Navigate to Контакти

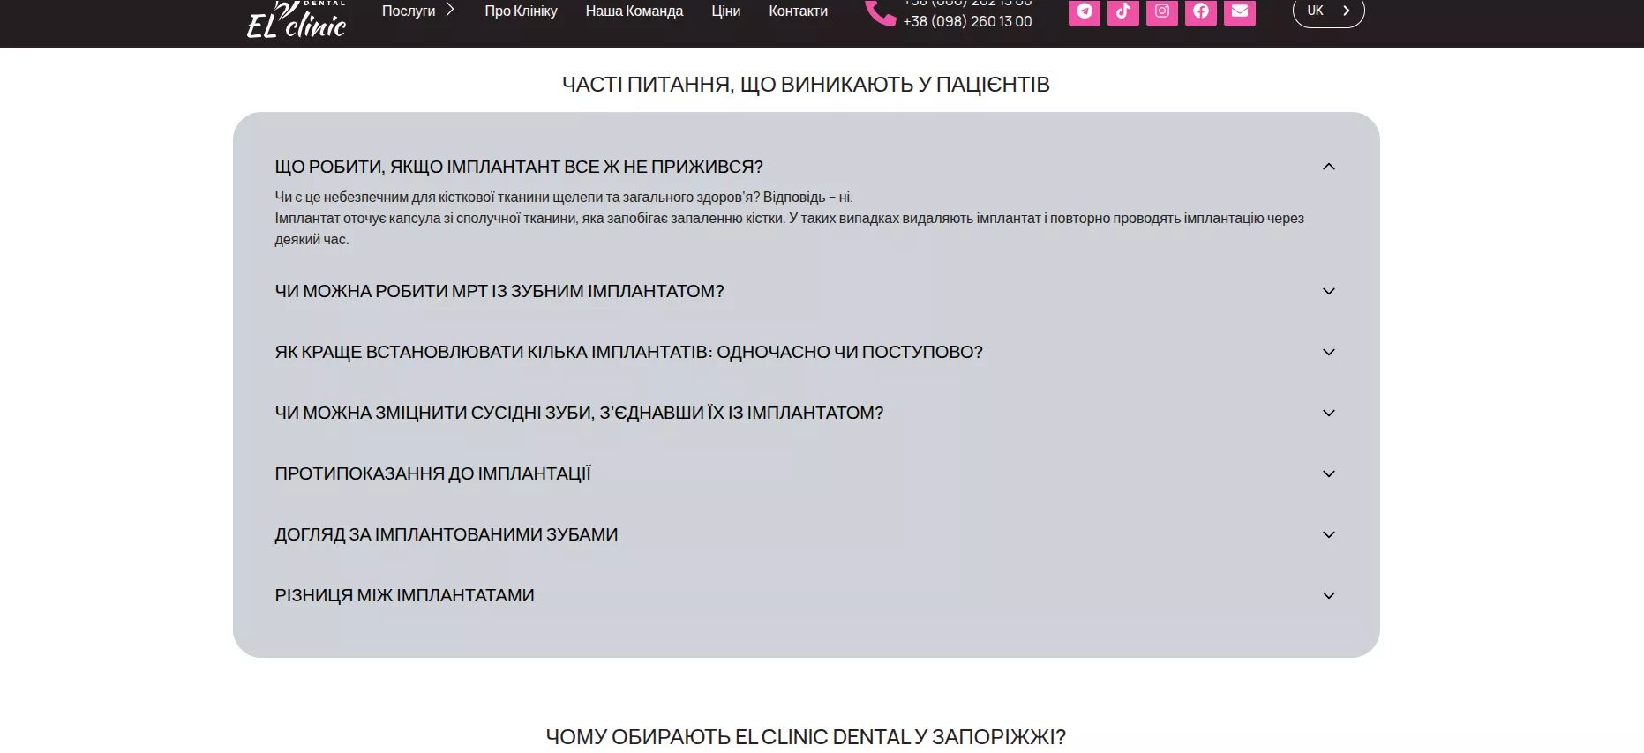click(798, 11)
